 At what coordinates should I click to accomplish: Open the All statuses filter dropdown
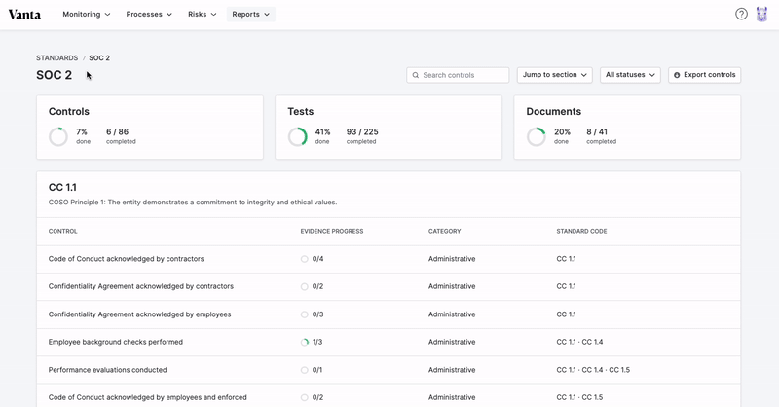(631, 75)
